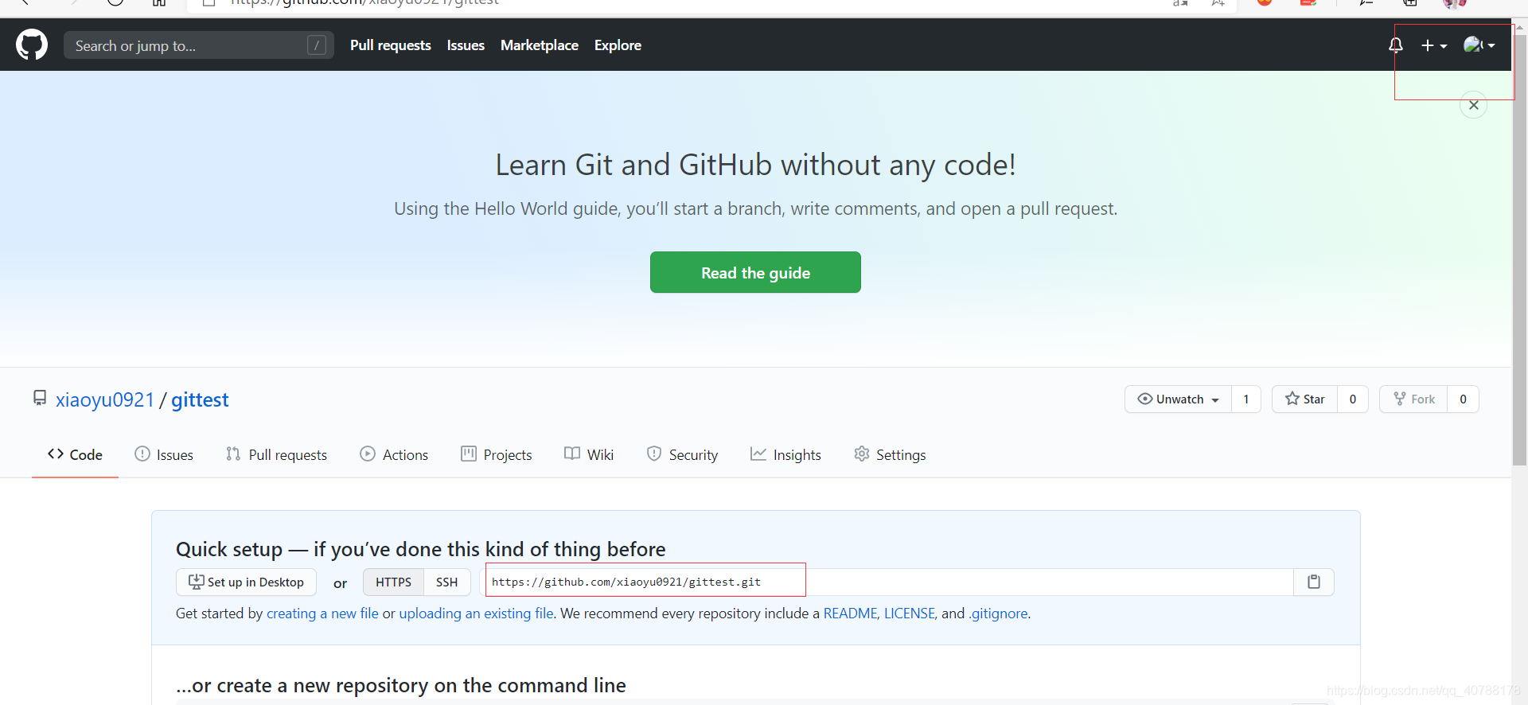Click the Read the guide button
The image size is (1528, 705).
coord(755,272)
